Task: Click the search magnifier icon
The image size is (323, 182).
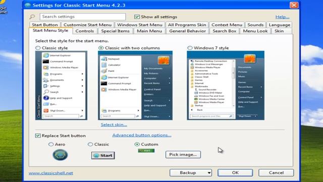Action: pos(32,17)
